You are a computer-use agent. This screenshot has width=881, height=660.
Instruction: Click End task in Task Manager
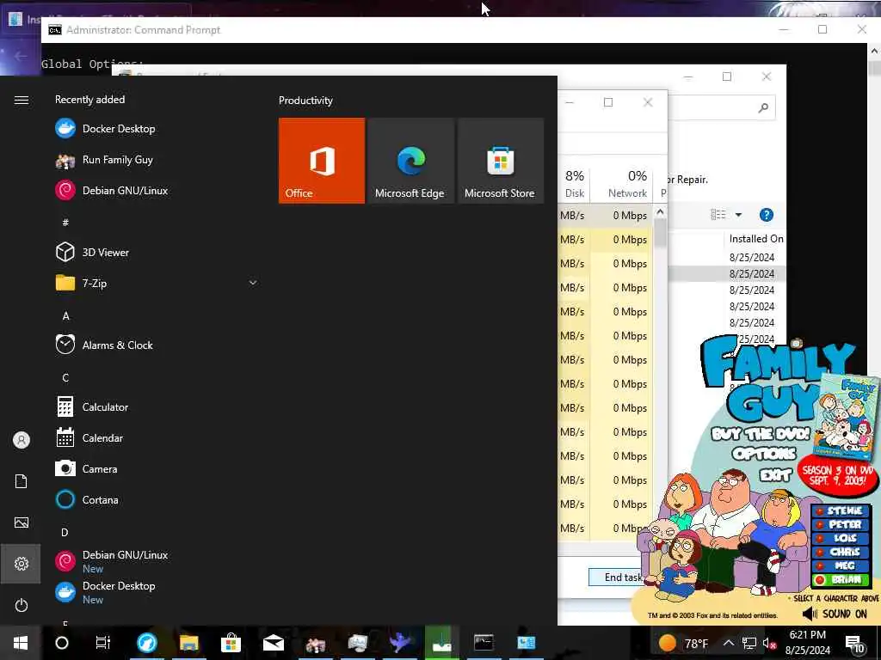click(x=617, y=577)
